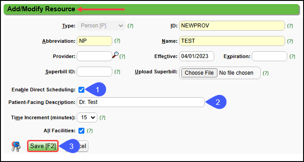Click the help (?) beside Name field
The image size is (304, 162).
290,41
